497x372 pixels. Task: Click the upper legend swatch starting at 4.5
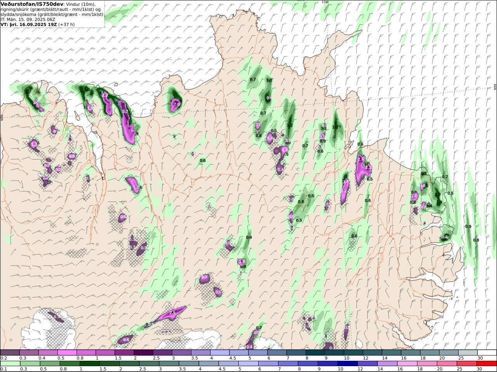(239, 353)
